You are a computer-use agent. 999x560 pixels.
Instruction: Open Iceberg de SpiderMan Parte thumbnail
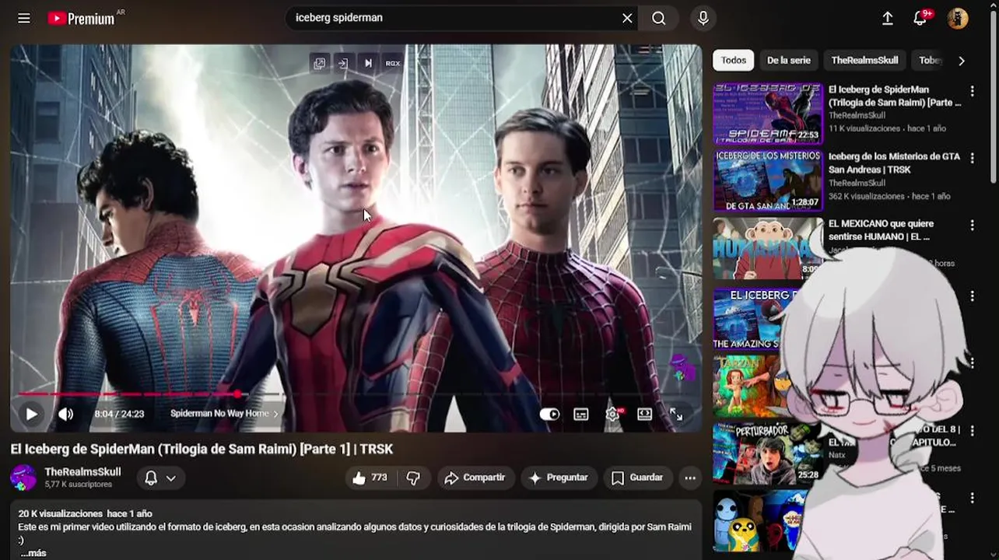[x=768, y=114]
